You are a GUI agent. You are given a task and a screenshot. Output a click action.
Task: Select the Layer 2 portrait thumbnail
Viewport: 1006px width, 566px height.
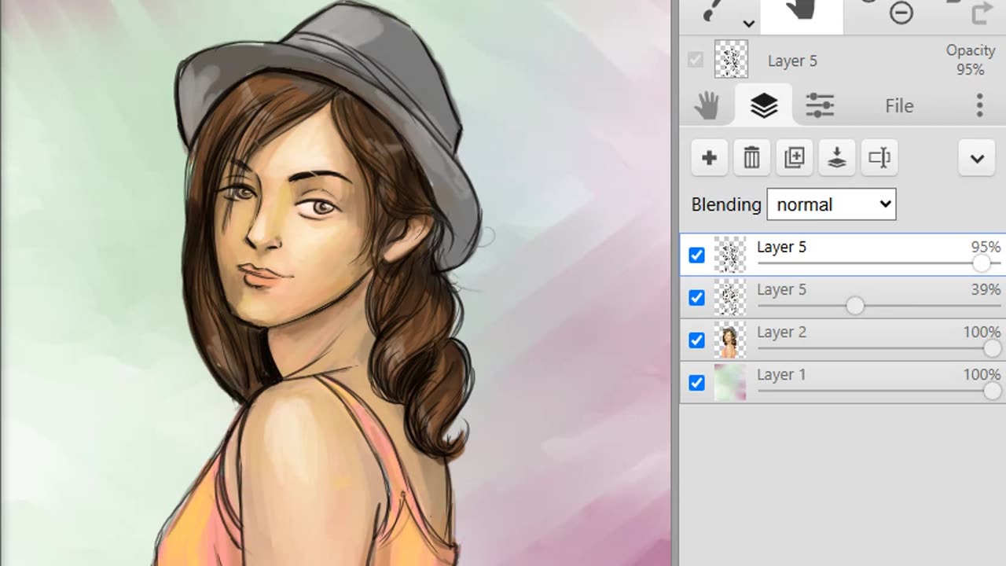(730, 340)
